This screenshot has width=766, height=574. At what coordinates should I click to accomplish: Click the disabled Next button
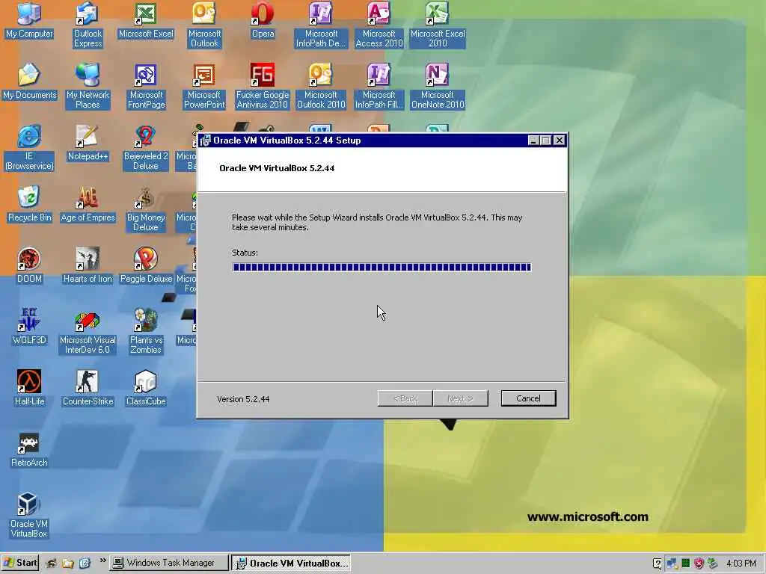460,398
